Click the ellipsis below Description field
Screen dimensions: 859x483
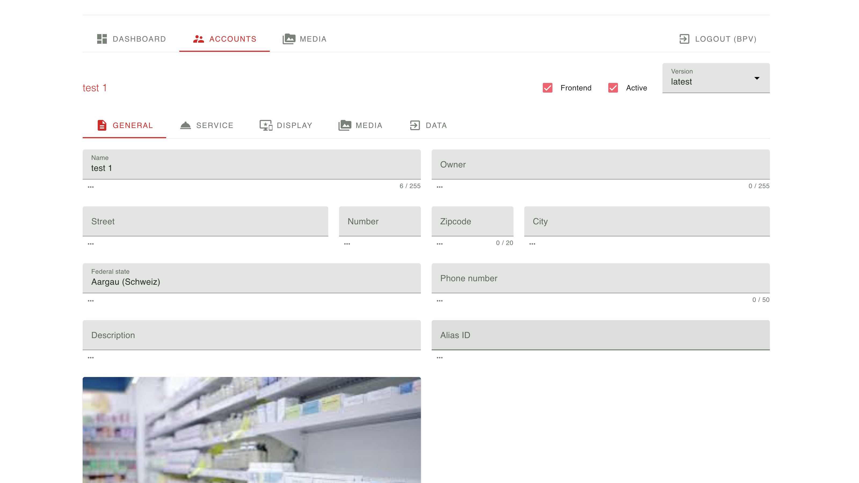click(x=91, y=358)
